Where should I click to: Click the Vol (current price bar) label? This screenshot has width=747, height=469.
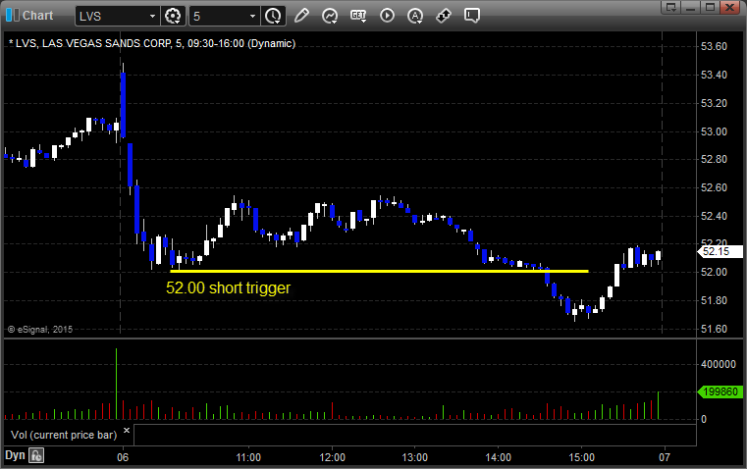[64, 435]
